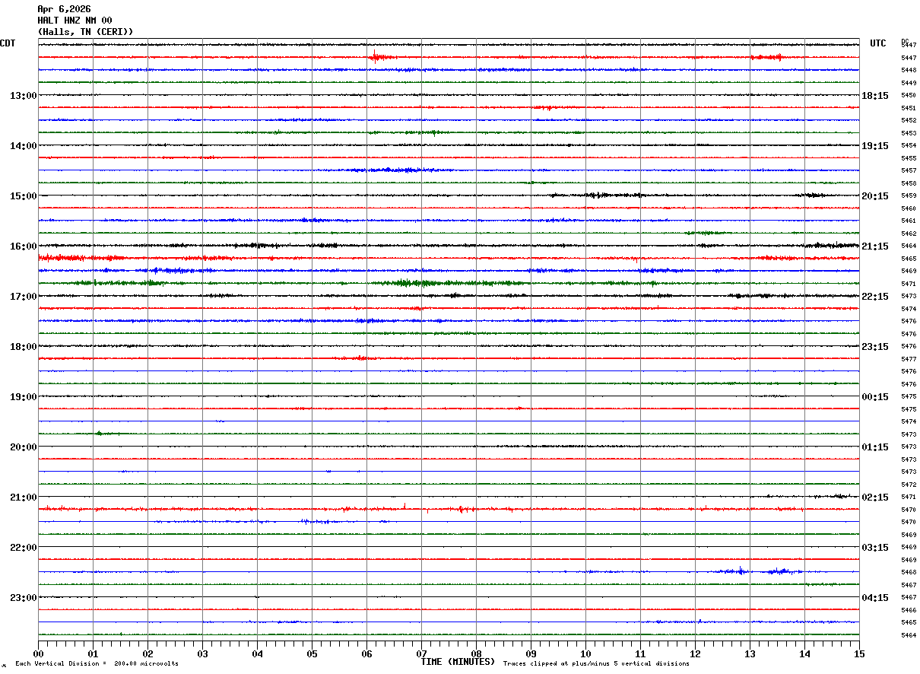Click the 03:15 UTC time label
Viewport: 920px width, 674px height.
[x=875, y=548]
